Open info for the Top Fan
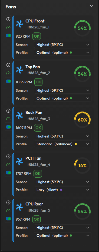 tap(8, 65)
